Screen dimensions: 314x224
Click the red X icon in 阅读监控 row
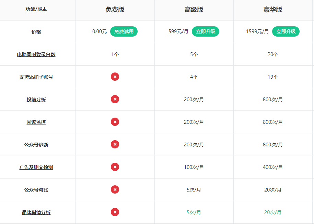(x=115, y=122)
